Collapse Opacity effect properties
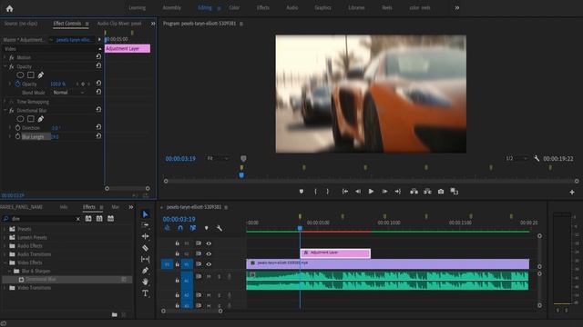The height and width of the screenshot is (327, 583). point(5,66)
